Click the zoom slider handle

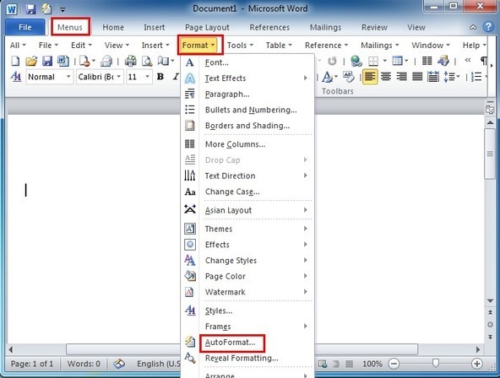(435, 363)
